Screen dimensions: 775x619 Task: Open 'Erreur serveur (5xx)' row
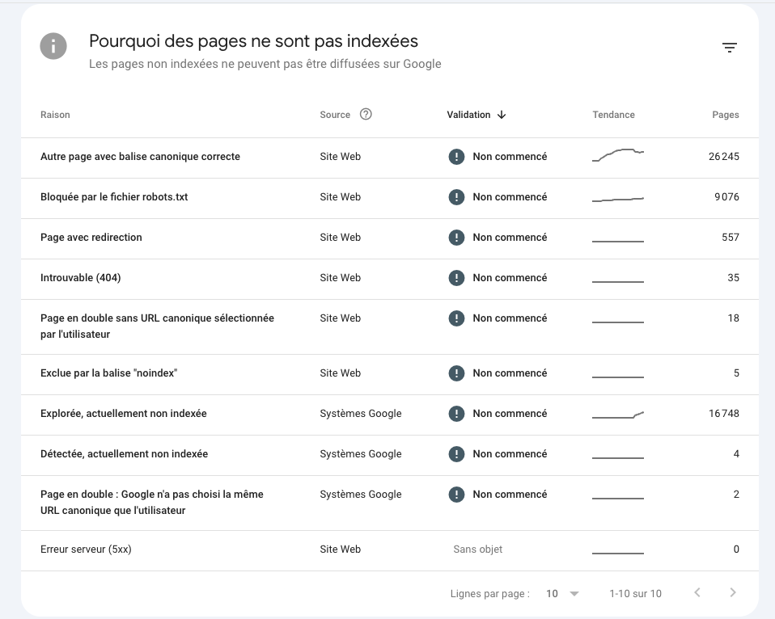click(86, 550)
